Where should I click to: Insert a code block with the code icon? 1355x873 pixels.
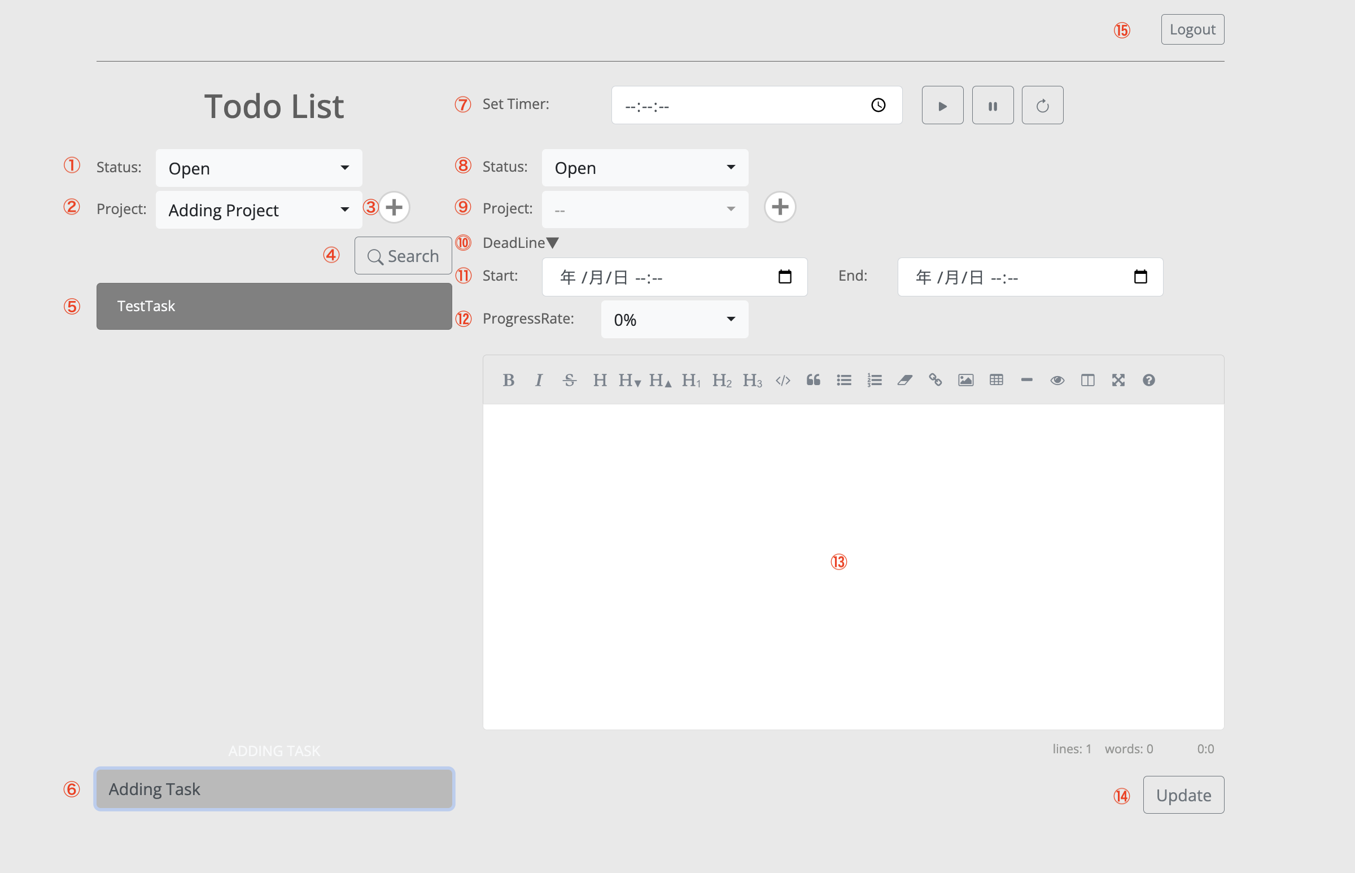pyautogui.click(x=783, y=381)
